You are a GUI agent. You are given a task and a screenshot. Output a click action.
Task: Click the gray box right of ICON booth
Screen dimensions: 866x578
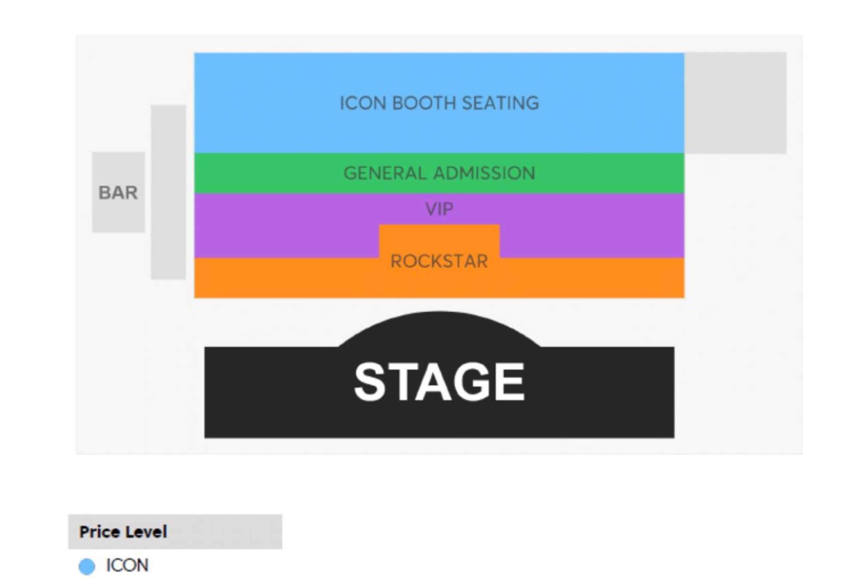point(735,103)
